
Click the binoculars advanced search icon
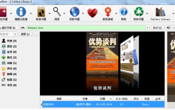[23, 28]
